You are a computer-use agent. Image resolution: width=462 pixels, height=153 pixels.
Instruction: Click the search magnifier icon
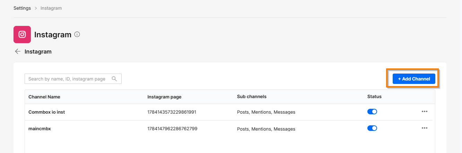[114, 79]
